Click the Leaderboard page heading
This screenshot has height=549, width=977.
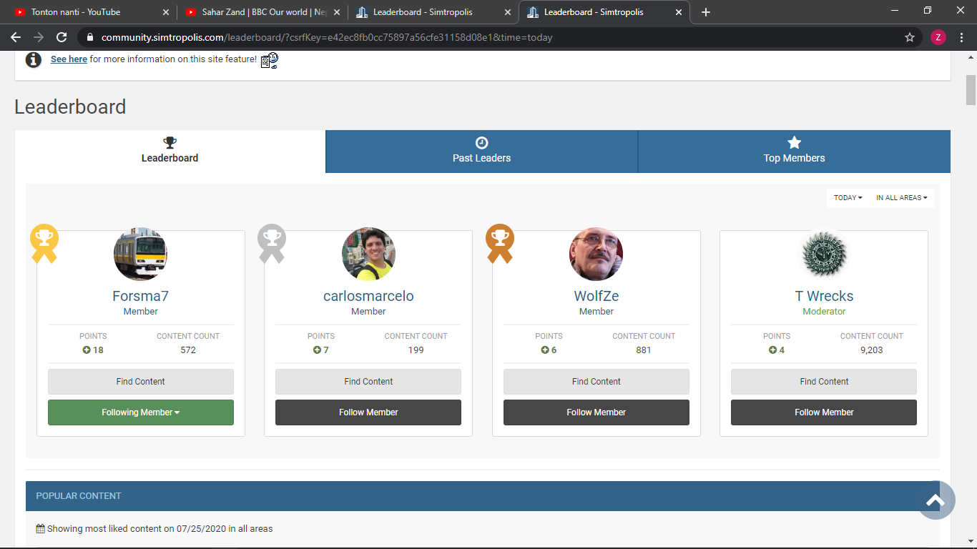70,107
